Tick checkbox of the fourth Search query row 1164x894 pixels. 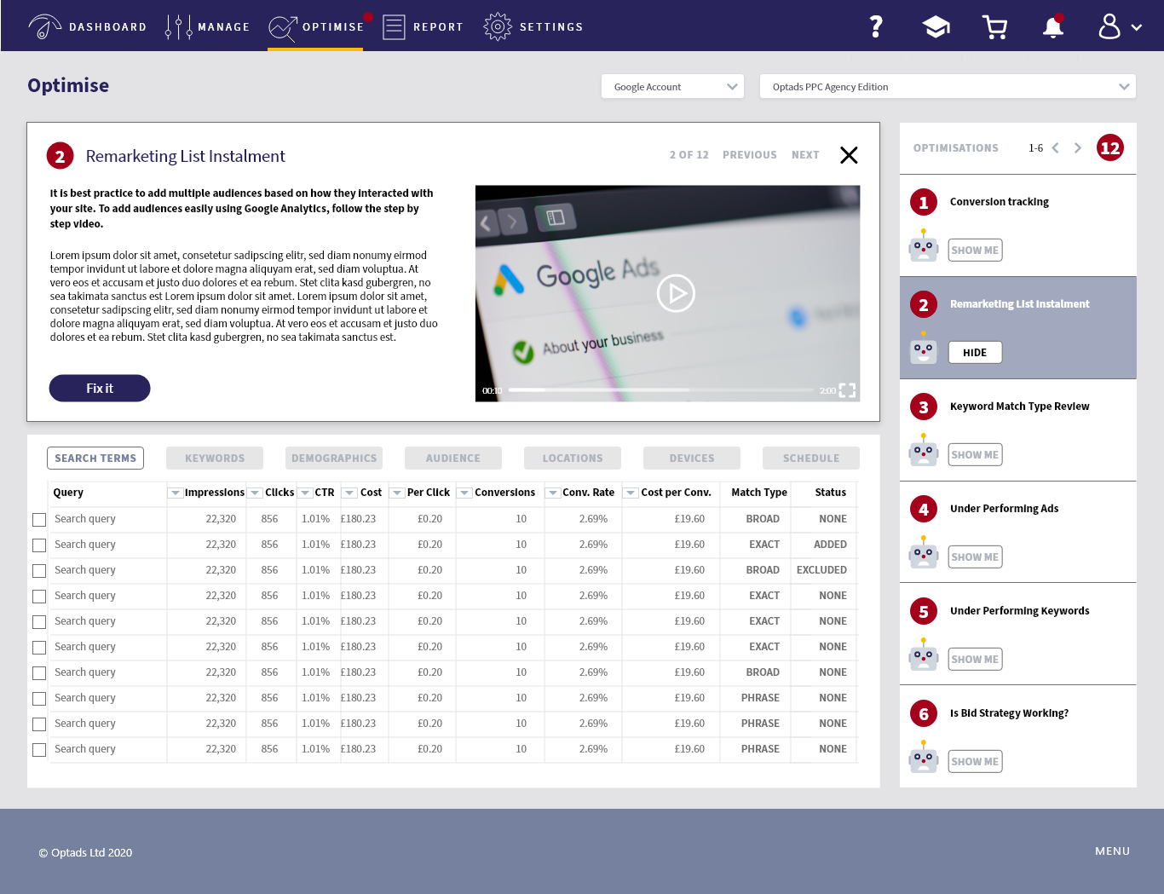[39, 597]
